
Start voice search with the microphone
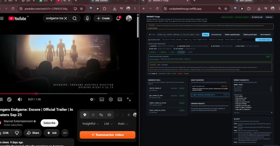pos(87,18)
